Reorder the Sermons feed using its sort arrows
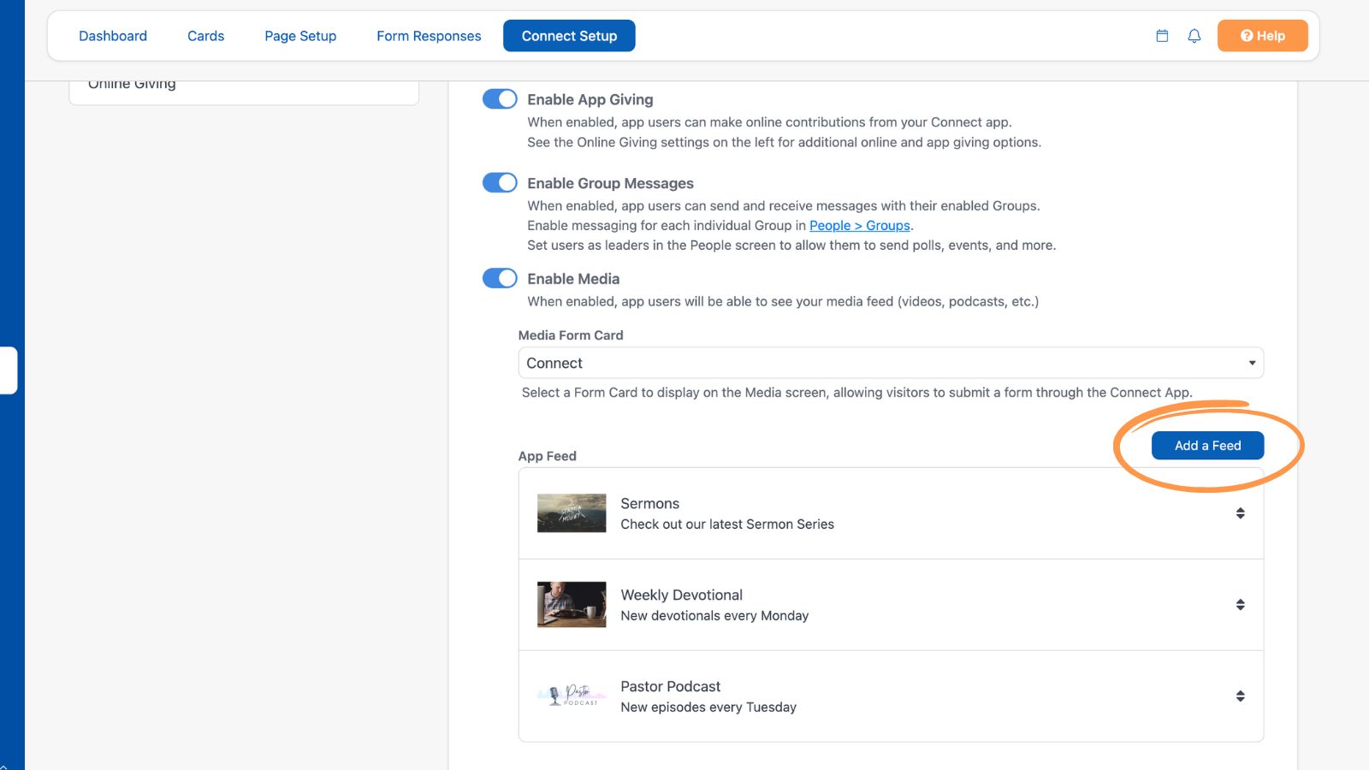Screen dimensions: 1369x770 (1240, 513)
